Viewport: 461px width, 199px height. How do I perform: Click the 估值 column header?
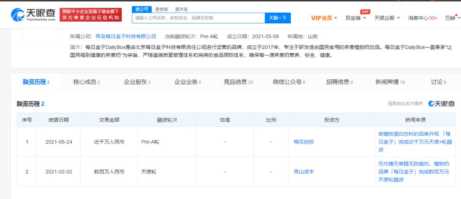click(x=225, y=120)
